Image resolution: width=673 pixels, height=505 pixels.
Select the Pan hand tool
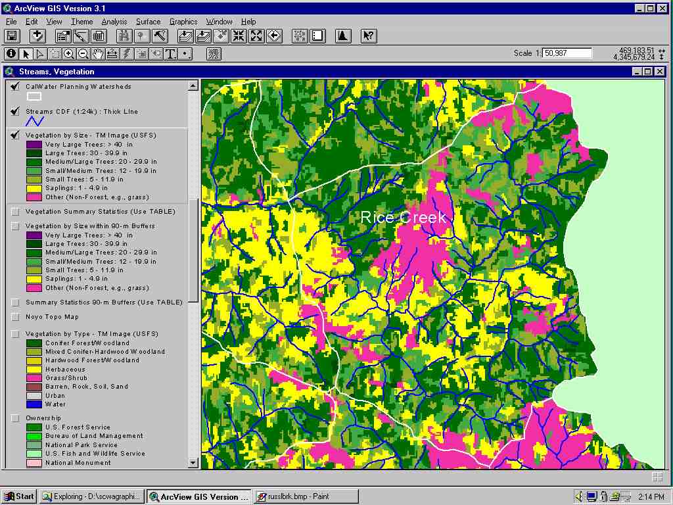point(98,54)
